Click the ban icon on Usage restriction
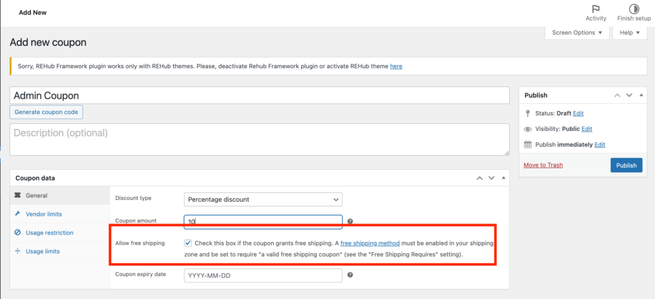Screen dimensions: 655x299 click(17, 233)
